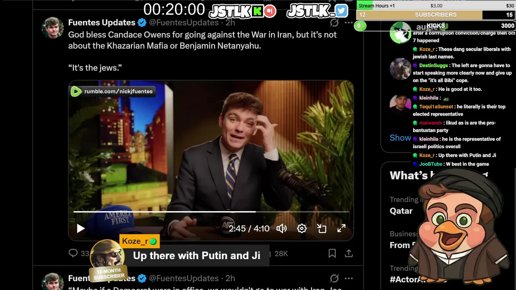The width and height of the screenshot is (516, 290).
Task: Click the Grok icon on first tweet
Action: click(x=334, y=23)
